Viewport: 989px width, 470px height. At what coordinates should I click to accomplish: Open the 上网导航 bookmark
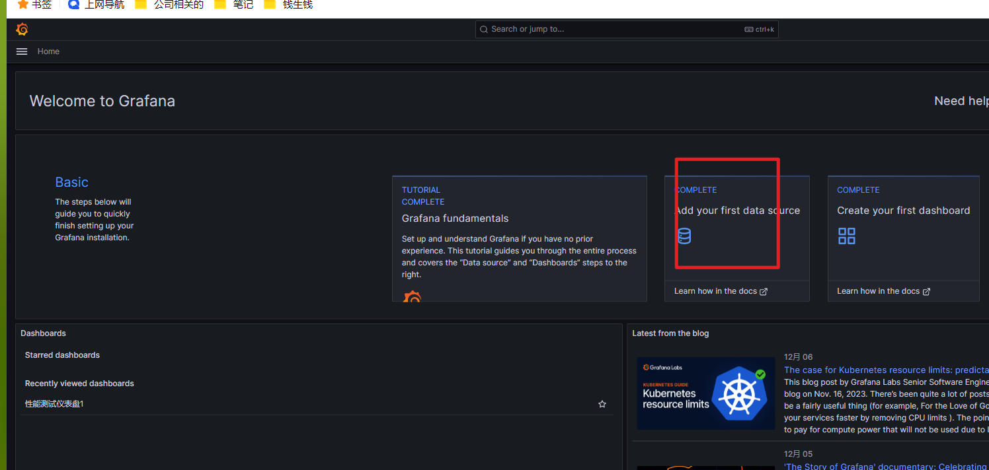coord(96,5)
